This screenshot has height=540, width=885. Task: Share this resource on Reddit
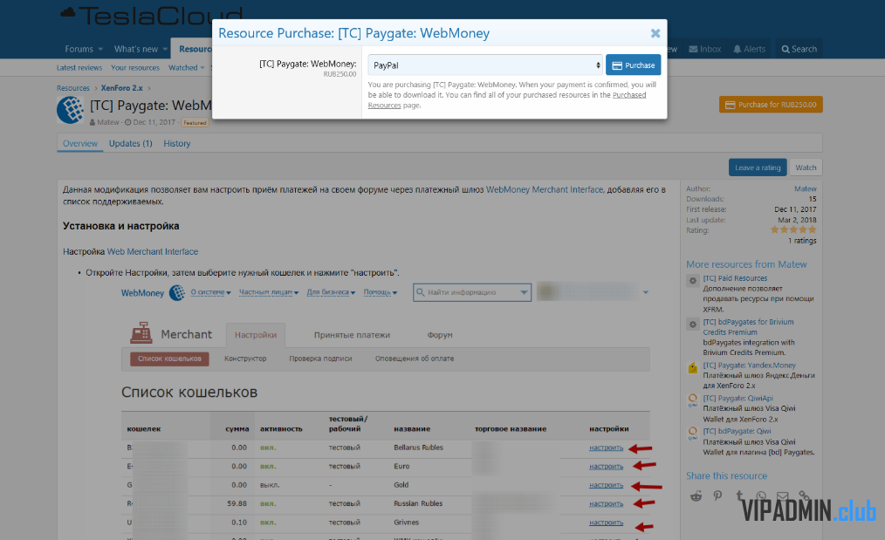(x=696, y=496)
